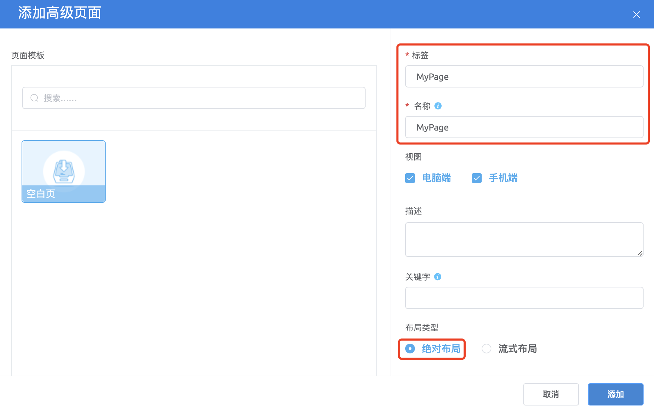Uncheck the 手机端 view checkbox
The image size is (654, 418).
(x=477, y=178)
